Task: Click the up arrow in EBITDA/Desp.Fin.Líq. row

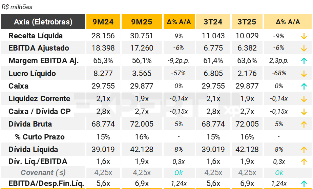Action: pos(304,184)
